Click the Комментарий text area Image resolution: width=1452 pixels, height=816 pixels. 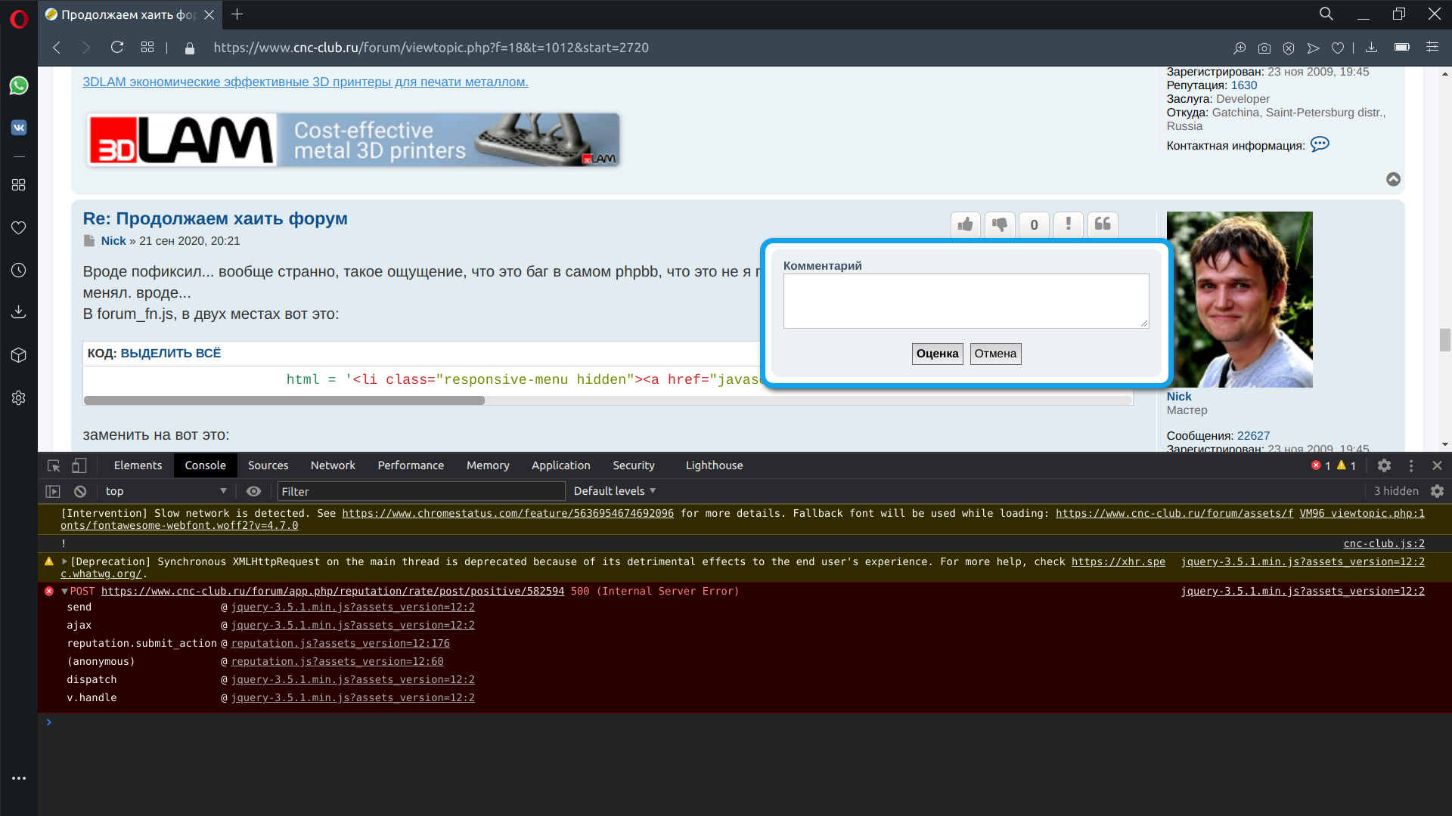[965, 301]
